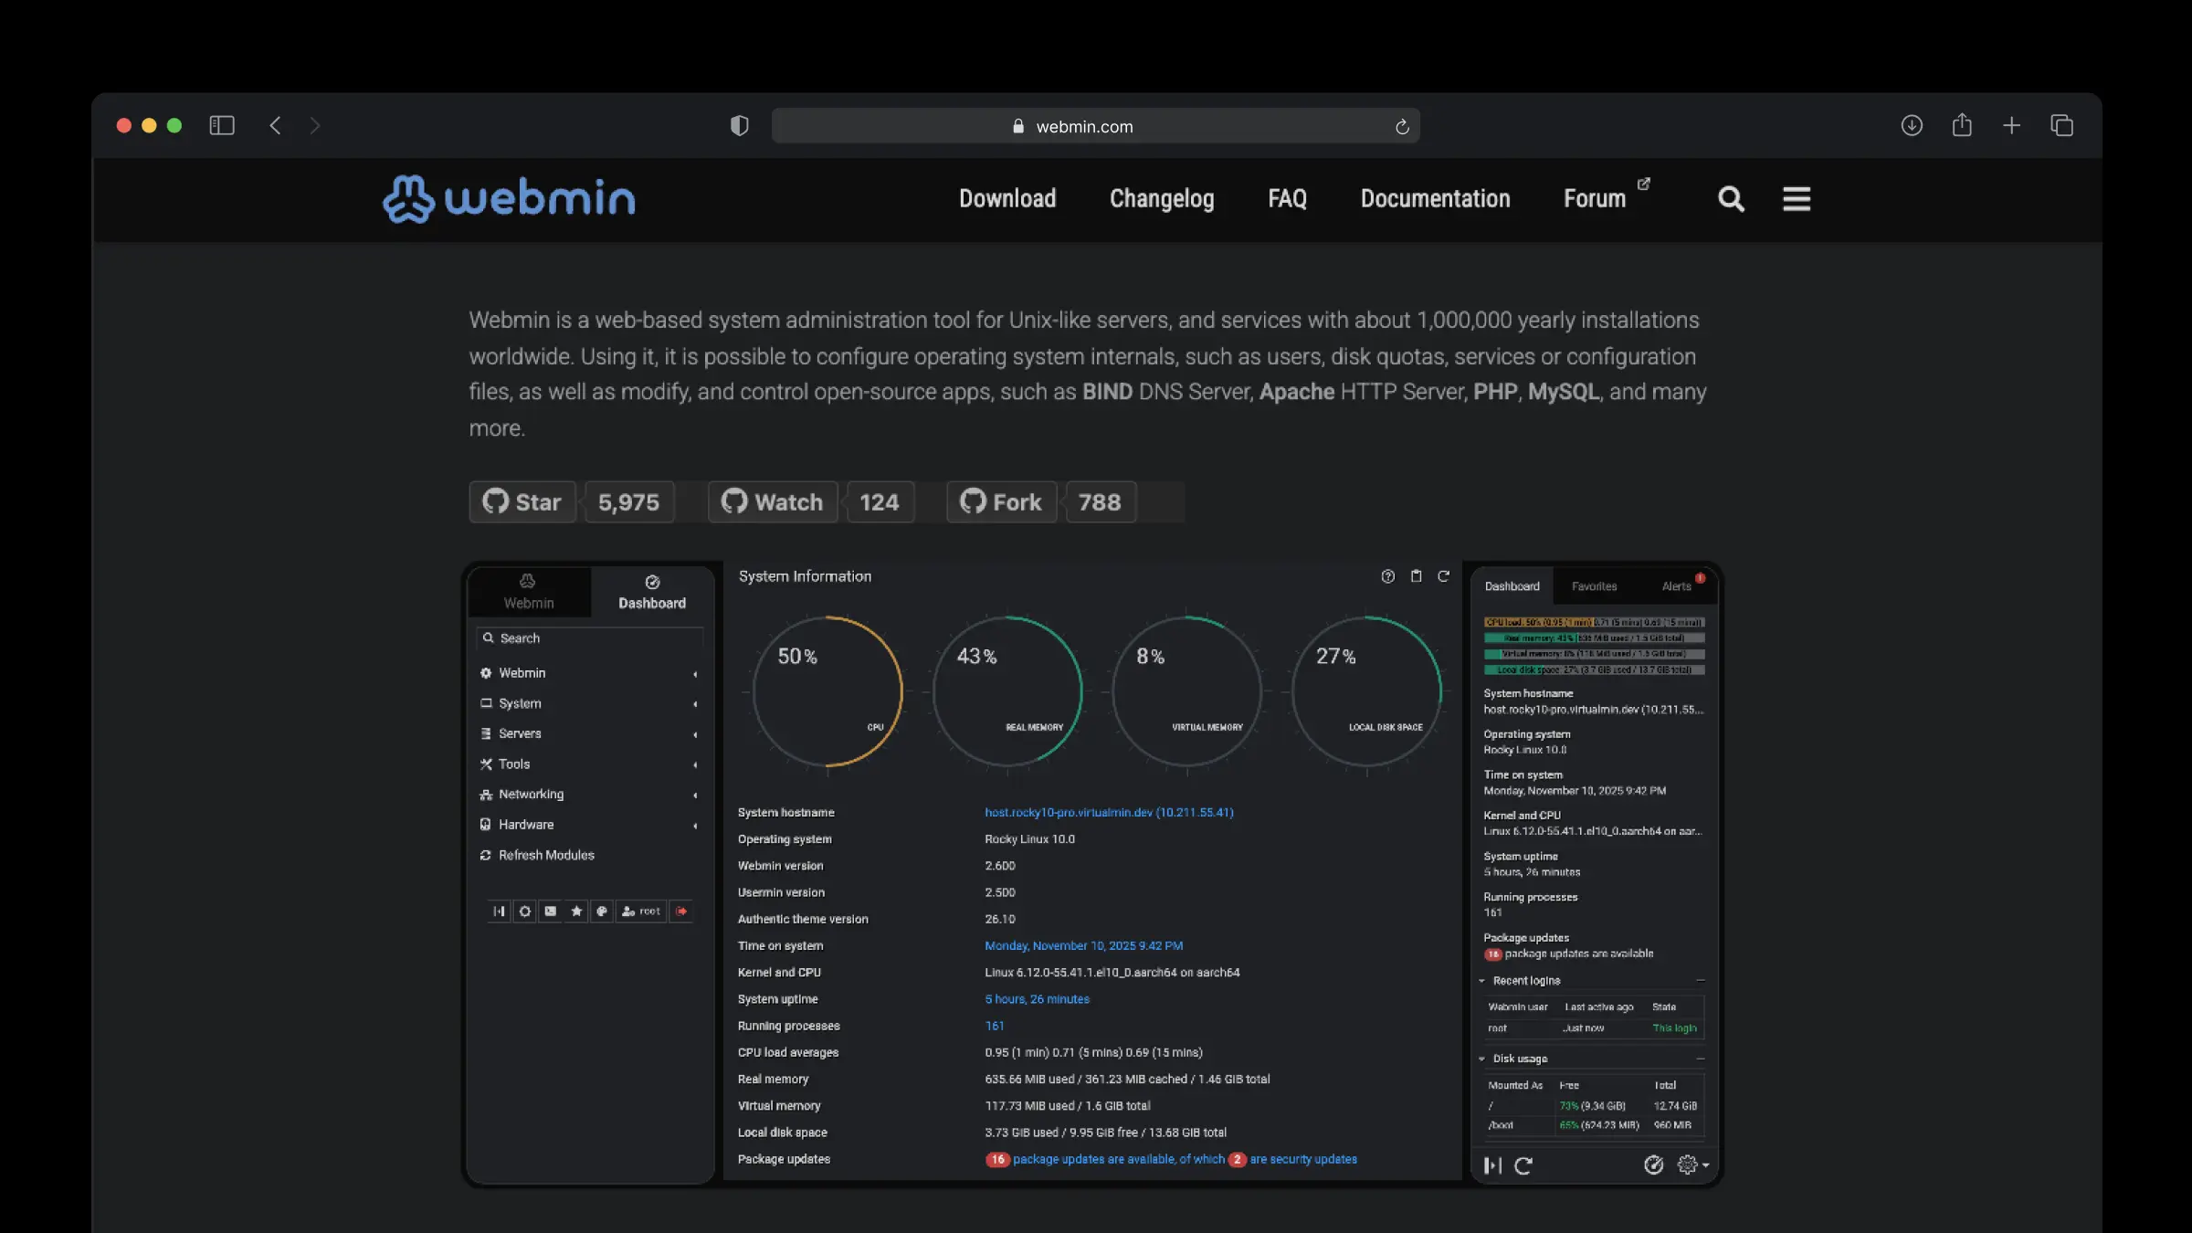Image resolution: width=2192 pixels, height=1233 pixels.
Task: Collapse the Disk usage section
Action: tap(1593, 1059)
